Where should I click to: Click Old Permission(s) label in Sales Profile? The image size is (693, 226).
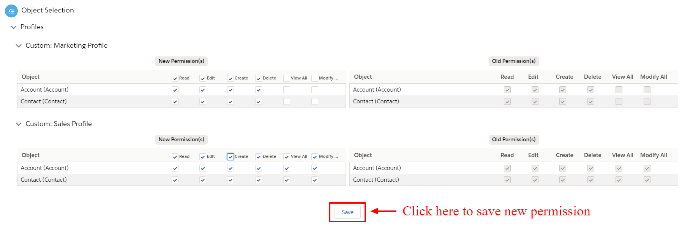pyautogui.click(x=514, y=139)
